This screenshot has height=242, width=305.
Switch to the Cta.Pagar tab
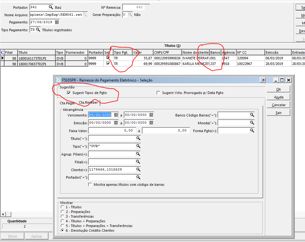tap(67, 103)
